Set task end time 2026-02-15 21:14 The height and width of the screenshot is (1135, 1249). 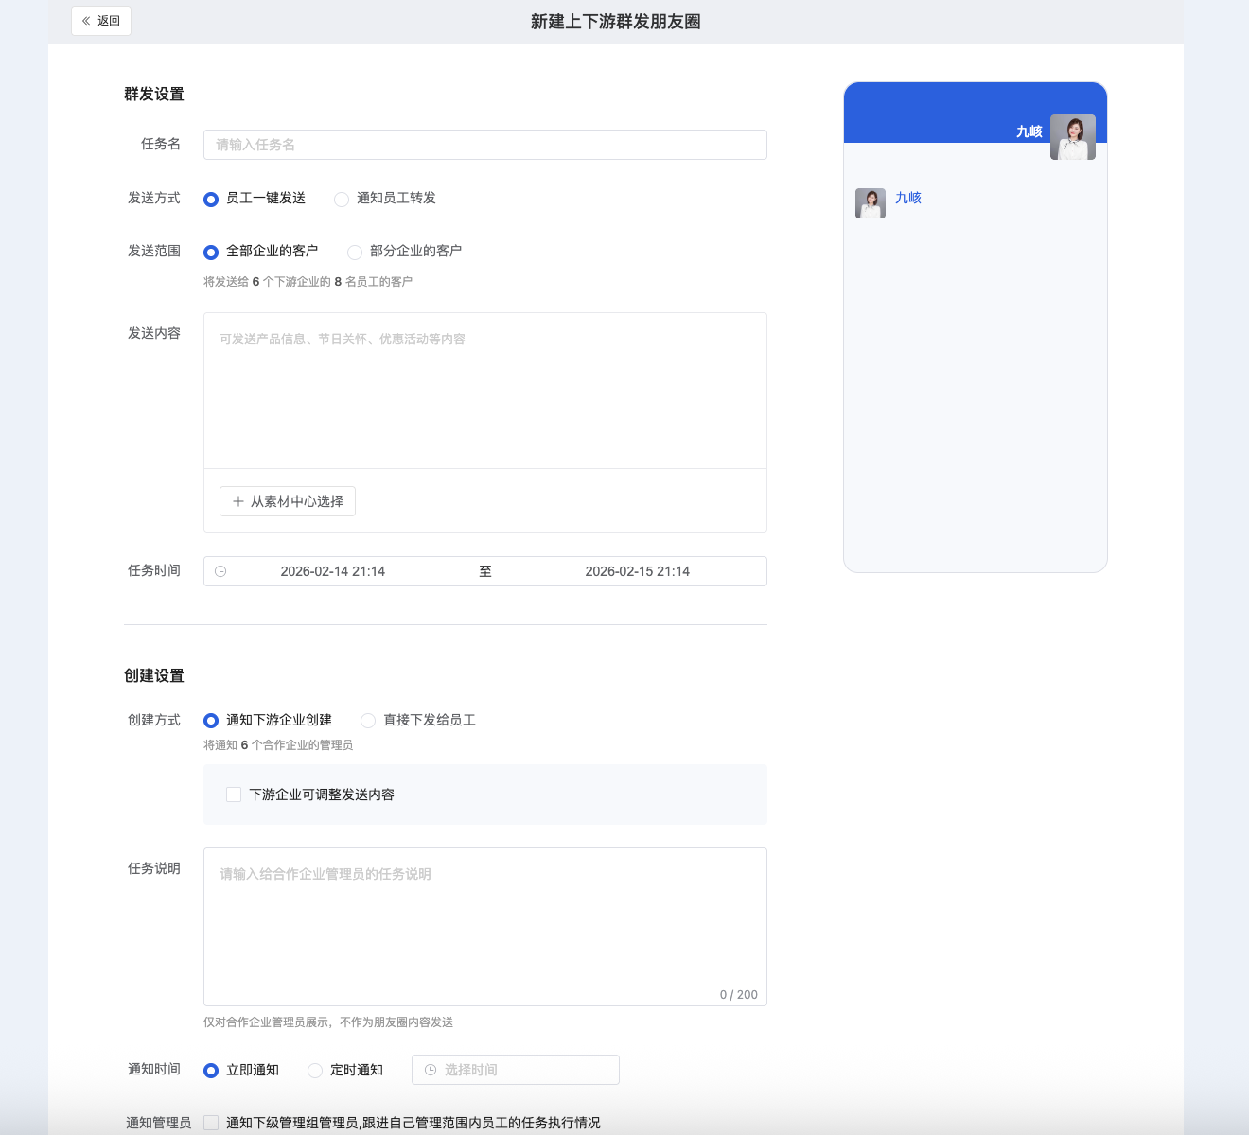(x=638, y=571)
